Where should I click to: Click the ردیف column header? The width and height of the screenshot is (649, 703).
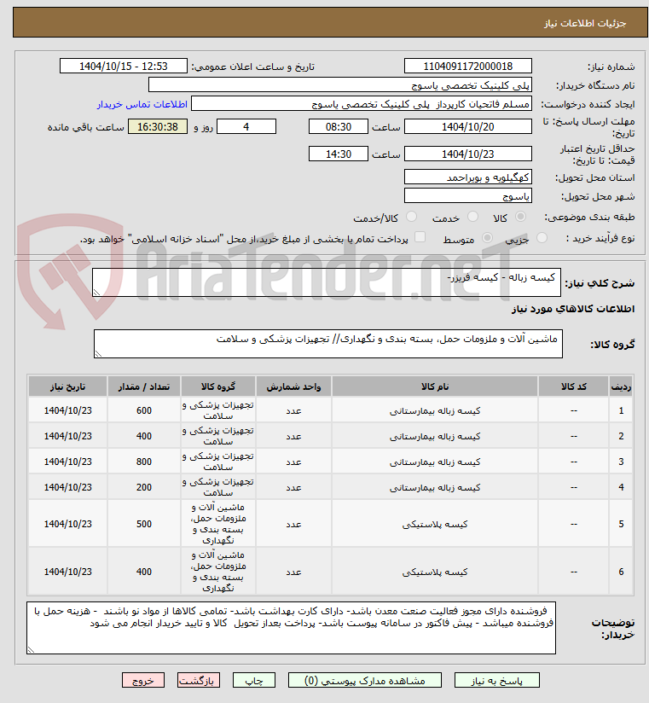coord(621,386)
